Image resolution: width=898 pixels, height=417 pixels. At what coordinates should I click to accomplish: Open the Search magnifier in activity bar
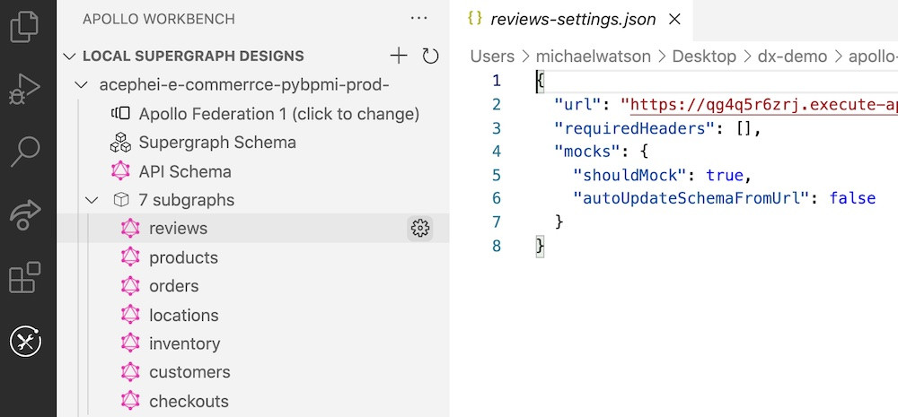[x=25, y=151]
